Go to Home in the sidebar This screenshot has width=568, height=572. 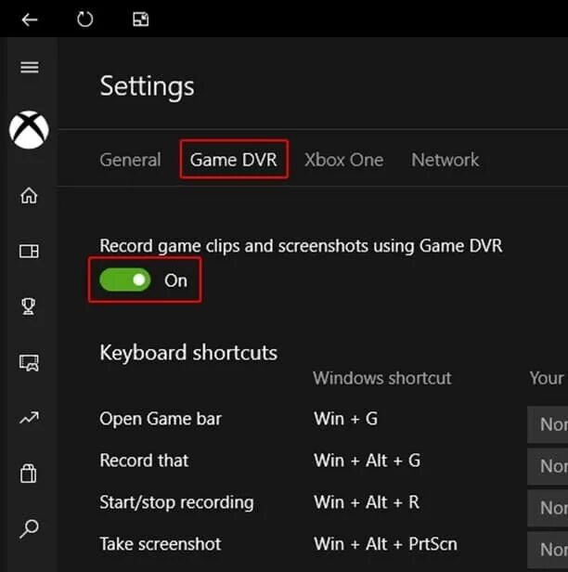30,195
